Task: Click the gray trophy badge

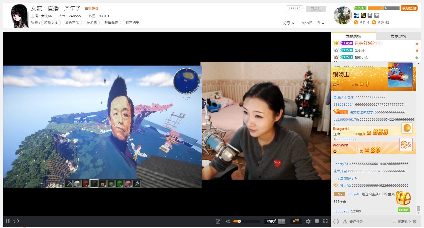Action: (x=377, y=15)
